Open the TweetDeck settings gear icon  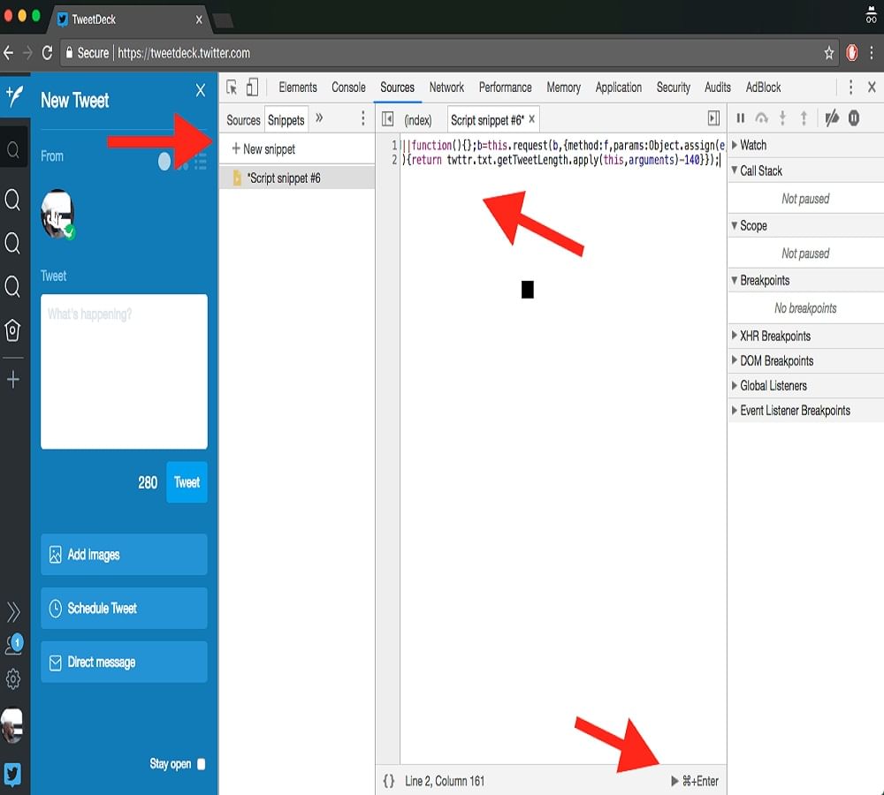coord(13,678)
